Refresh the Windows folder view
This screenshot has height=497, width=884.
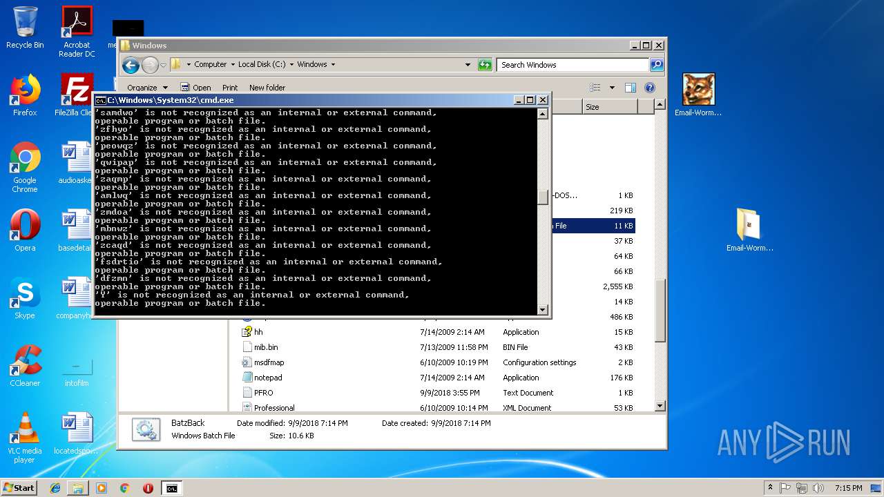point(486,65)
